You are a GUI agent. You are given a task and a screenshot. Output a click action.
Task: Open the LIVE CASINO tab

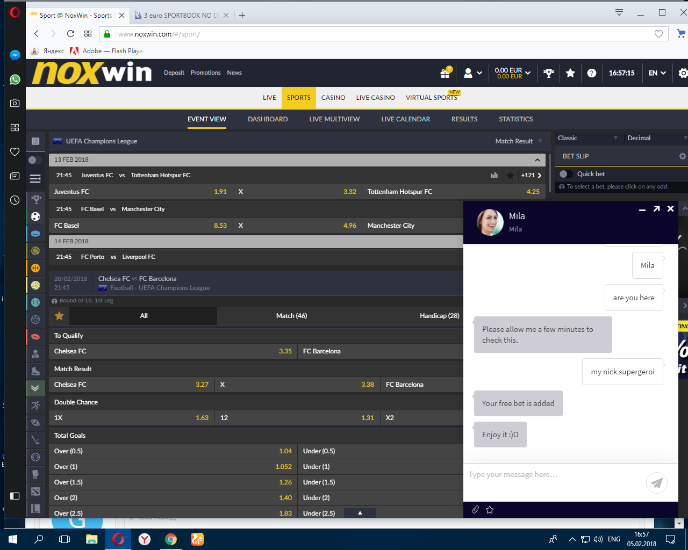(376, 98)
